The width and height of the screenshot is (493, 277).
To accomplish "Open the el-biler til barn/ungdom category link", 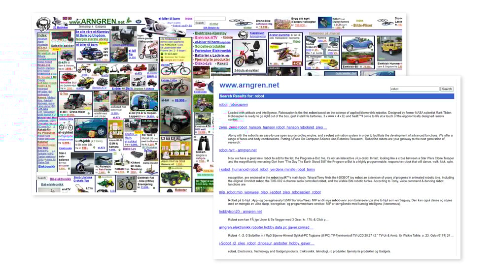I will 212,42.
